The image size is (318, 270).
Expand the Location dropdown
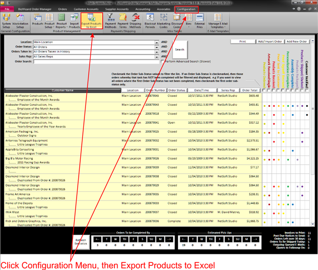click(x=156, y=42)
